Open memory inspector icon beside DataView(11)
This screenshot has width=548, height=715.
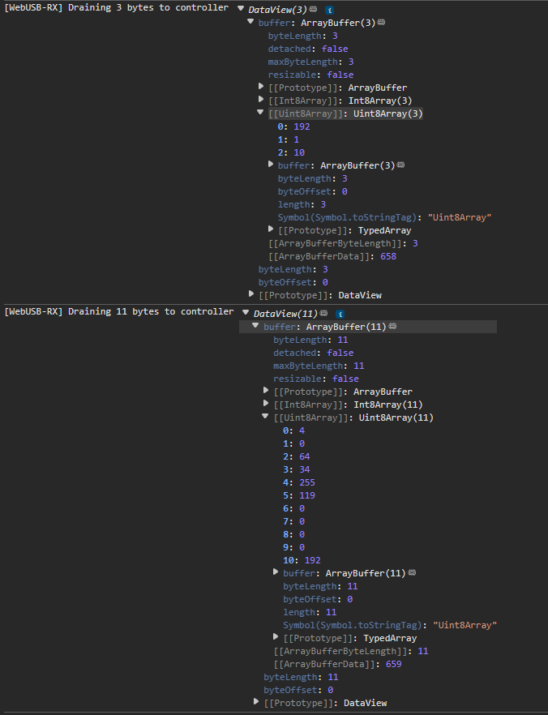point(324,314)
